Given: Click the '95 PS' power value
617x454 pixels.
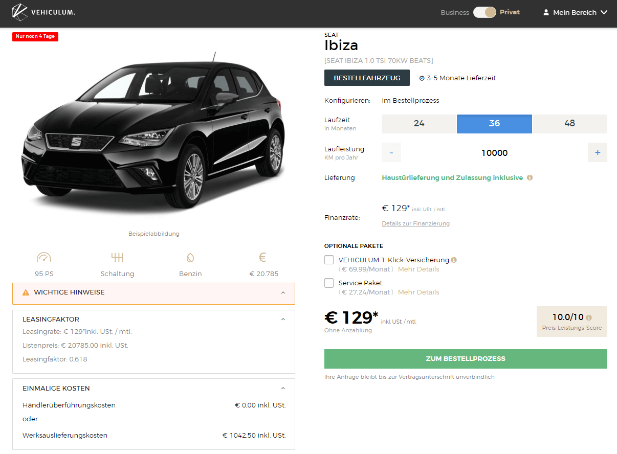Looking at the screenshot, I should [44, 274].
